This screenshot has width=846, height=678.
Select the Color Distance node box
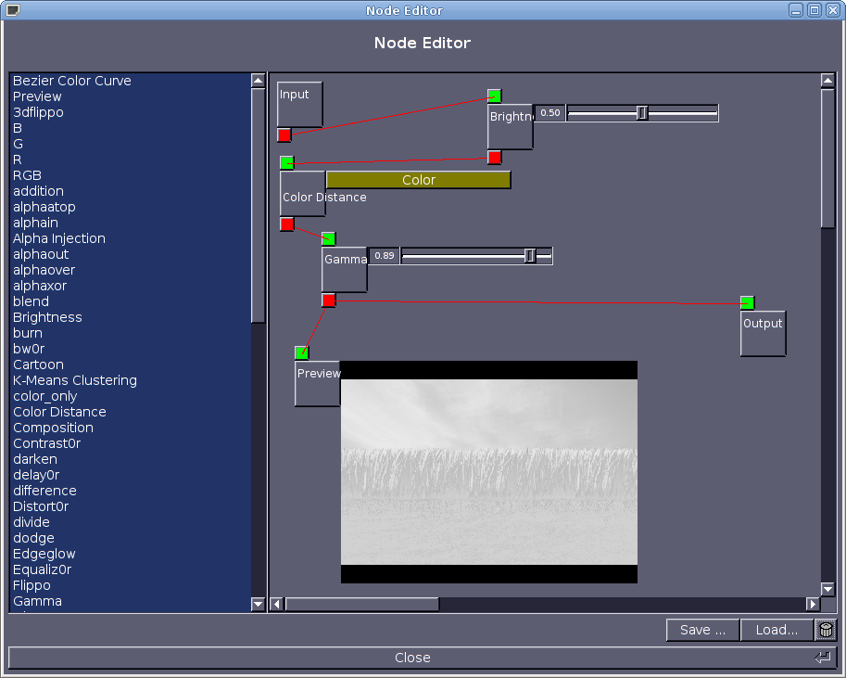pyautogui.click(x=303, y=194)
